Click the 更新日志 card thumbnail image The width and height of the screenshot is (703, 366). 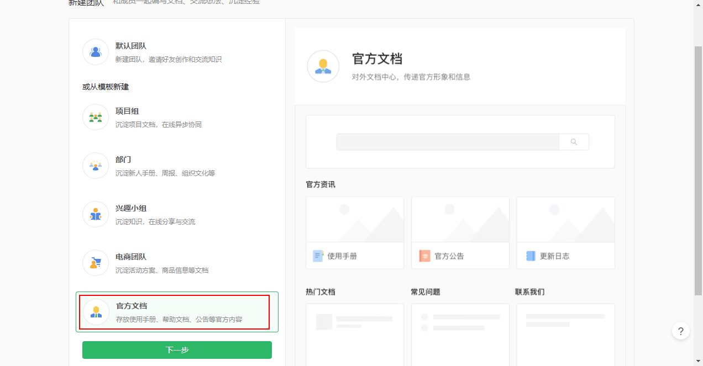(565, 220)
